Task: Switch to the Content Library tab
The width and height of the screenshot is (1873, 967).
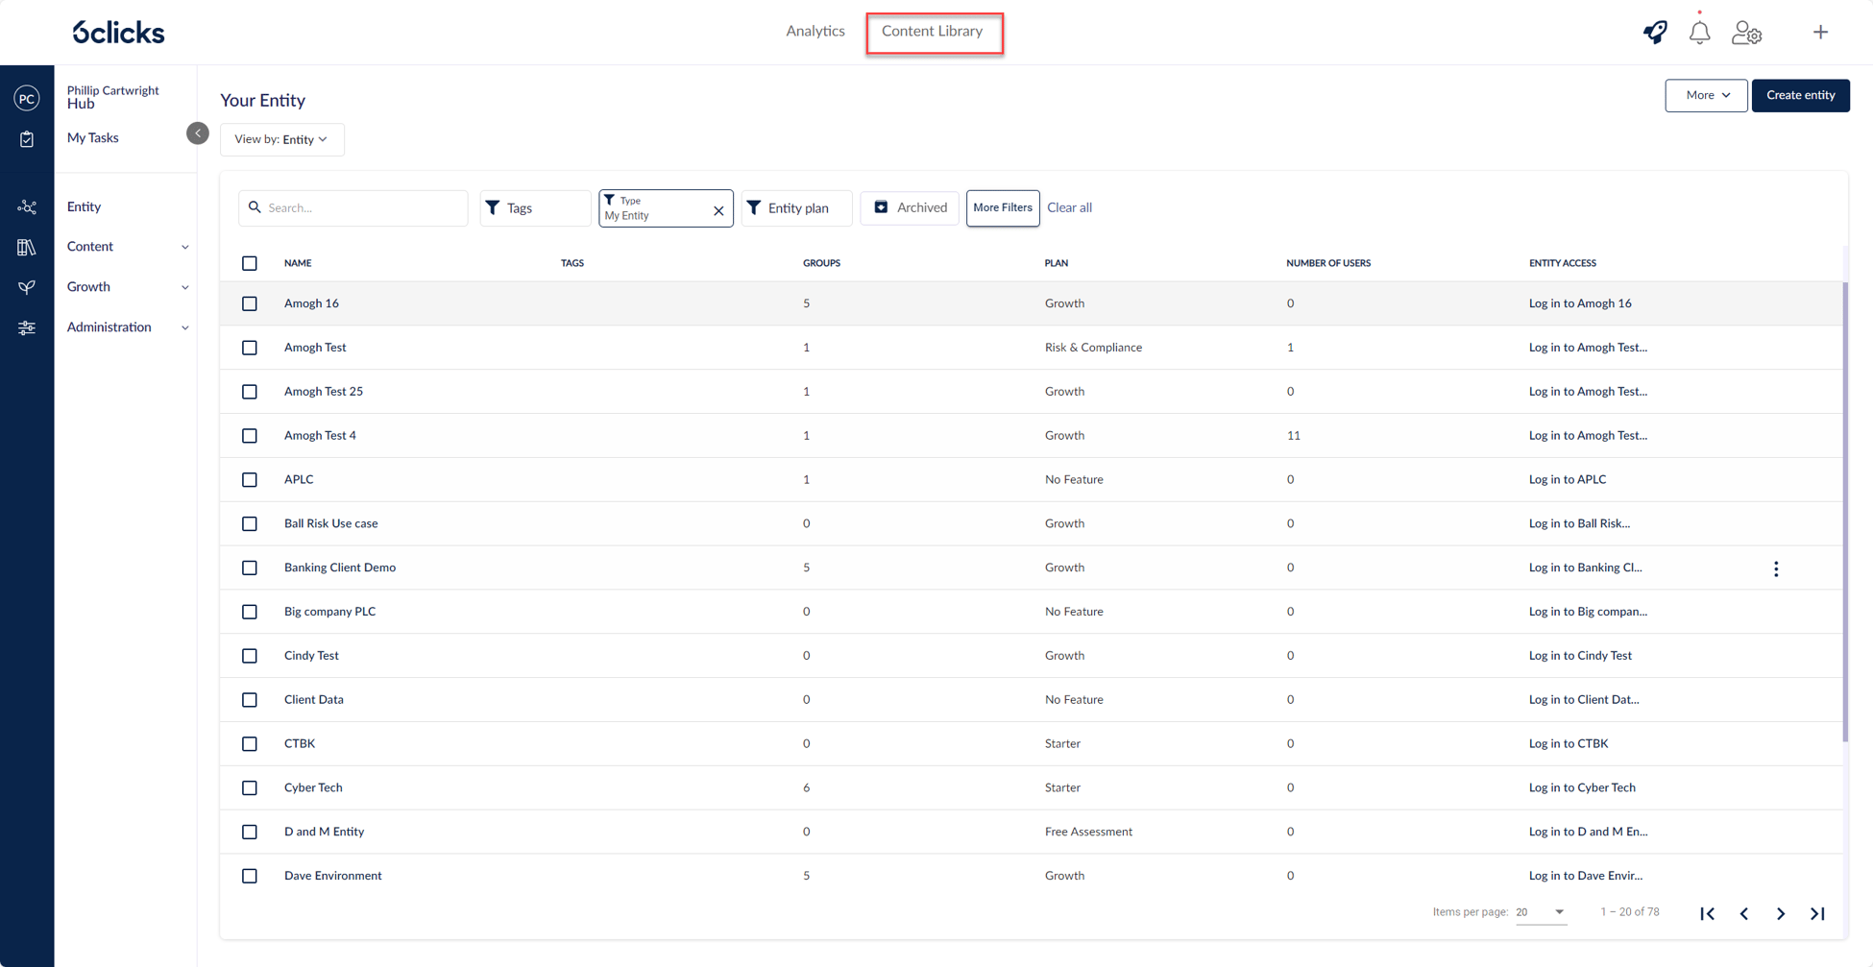Action: (932, 32)
